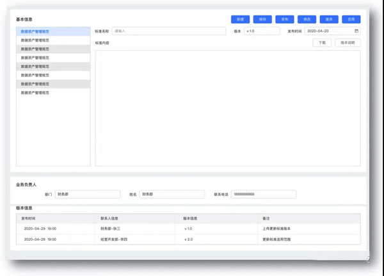Click the 版本 field showing v 1.0
384x276 pixels.
(262, 31)
